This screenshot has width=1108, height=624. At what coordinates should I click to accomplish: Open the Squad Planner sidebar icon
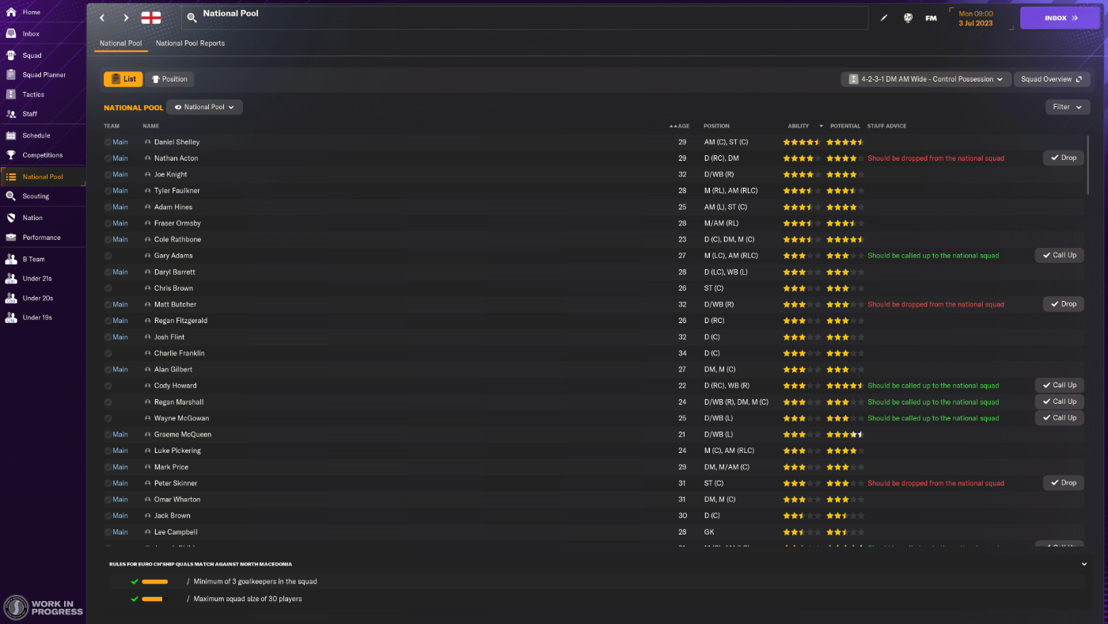[x=11, y=74]
